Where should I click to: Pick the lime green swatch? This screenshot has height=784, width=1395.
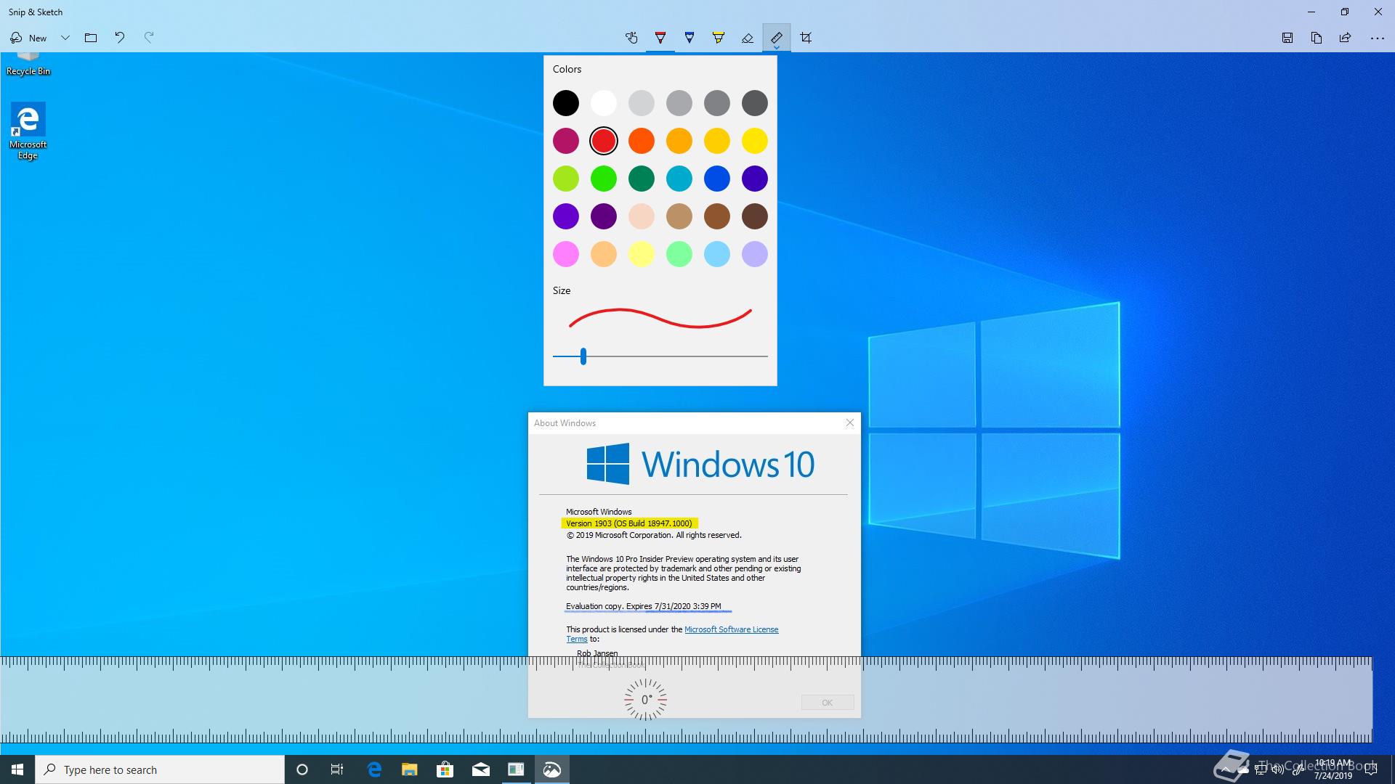pyautogui.click(x=566, y=179)
